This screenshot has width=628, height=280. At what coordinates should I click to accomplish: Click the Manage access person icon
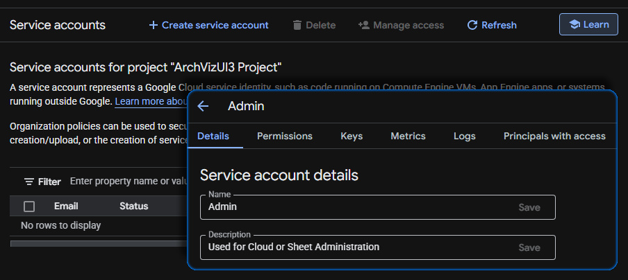[x=363, y=25]
